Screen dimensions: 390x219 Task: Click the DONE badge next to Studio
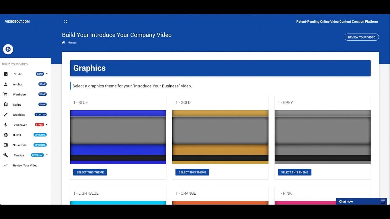tap(40, 74)
